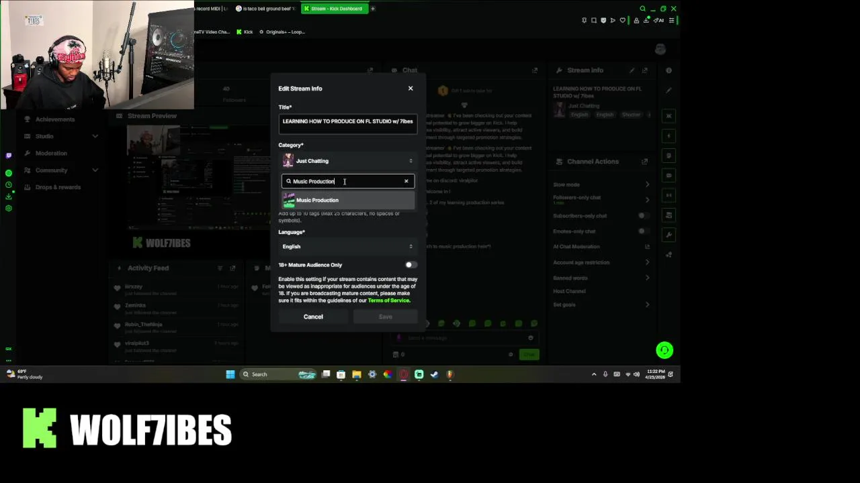Expand the Set goals setting
The height and width of the screenshot is (483, 860).
pyautogui.click(x=601, y=305)
